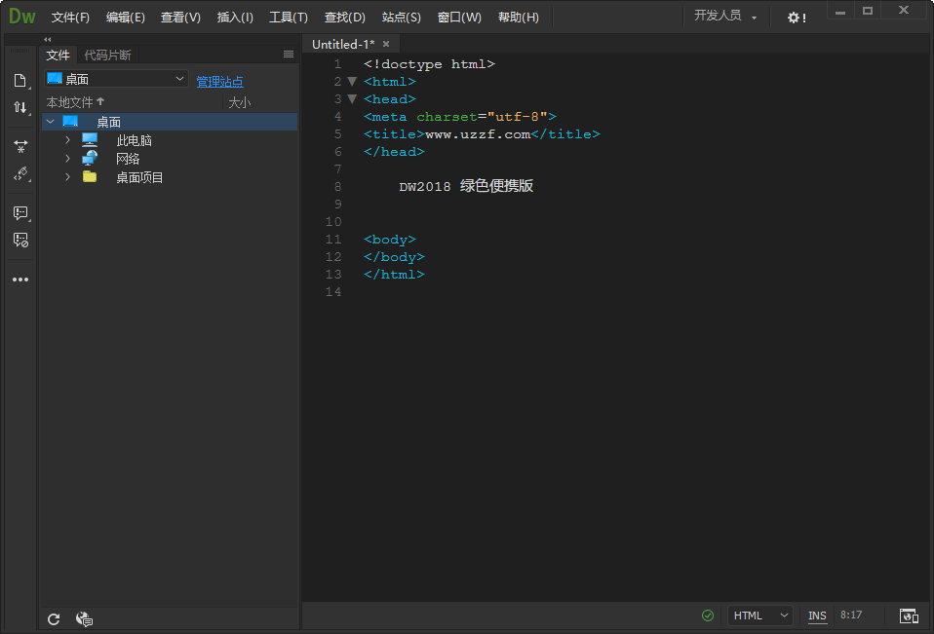Expand the 桌面项目 tree node
The height and width of the screenshot is (634, 934).
(68, 176)
